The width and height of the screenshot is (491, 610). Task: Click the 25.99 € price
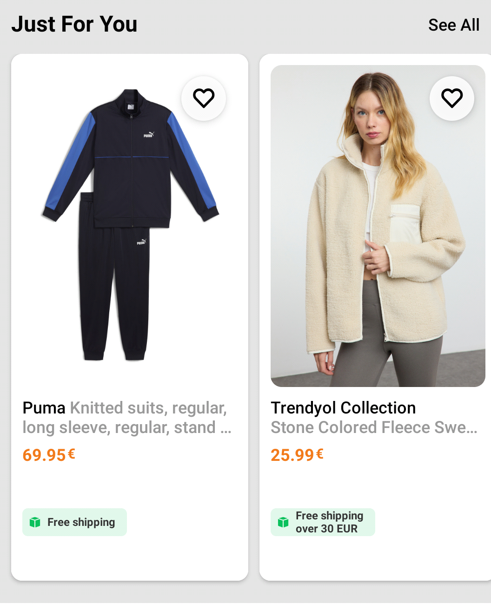297,455
